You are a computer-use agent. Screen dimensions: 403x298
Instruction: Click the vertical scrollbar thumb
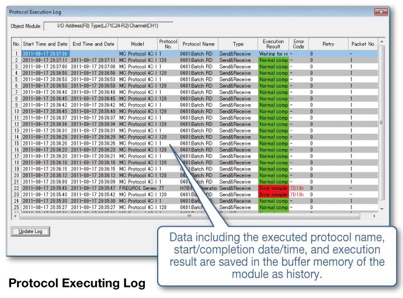tap(381, 123)
